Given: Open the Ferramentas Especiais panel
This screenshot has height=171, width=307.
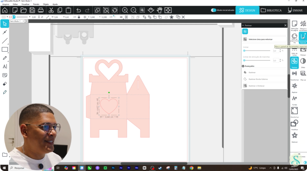Looking at the screenshot, I should tap(303, 38).
